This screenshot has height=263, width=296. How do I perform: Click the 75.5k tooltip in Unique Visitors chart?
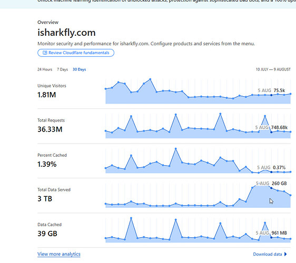point(271,90)
